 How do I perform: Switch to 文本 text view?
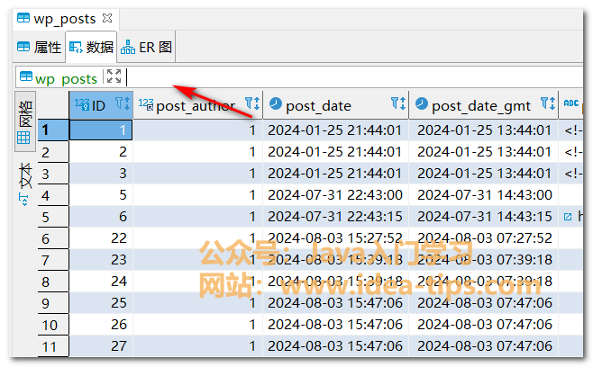[x=25, y=183]
